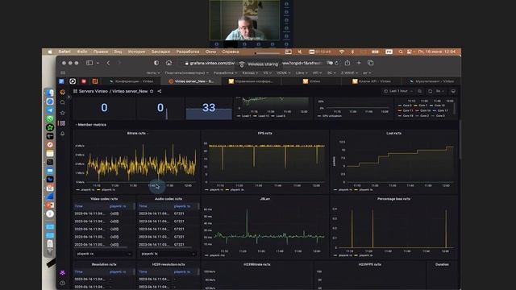Viewport: 516px width, 290px height.
Task: Show Safari tab overview
Action: 371,63
